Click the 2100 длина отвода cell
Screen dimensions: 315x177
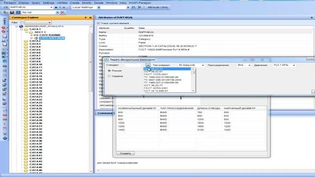coord(200,130)
